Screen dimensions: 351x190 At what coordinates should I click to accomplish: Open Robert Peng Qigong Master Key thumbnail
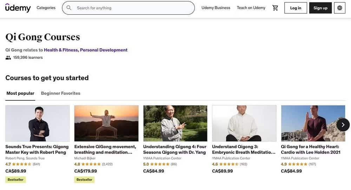coord(38,123)
